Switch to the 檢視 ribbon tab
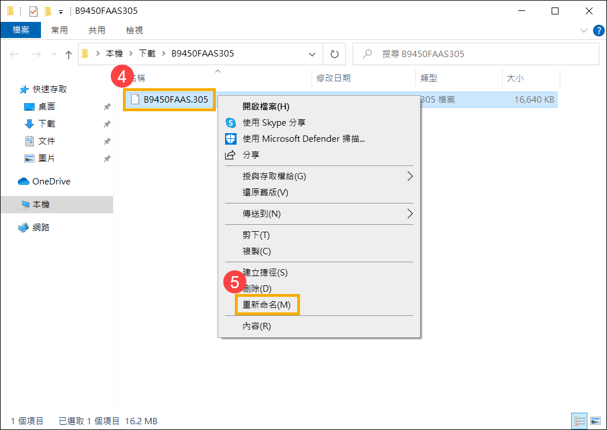This screenshot has width=607, height=430. (x=134, y=30)
